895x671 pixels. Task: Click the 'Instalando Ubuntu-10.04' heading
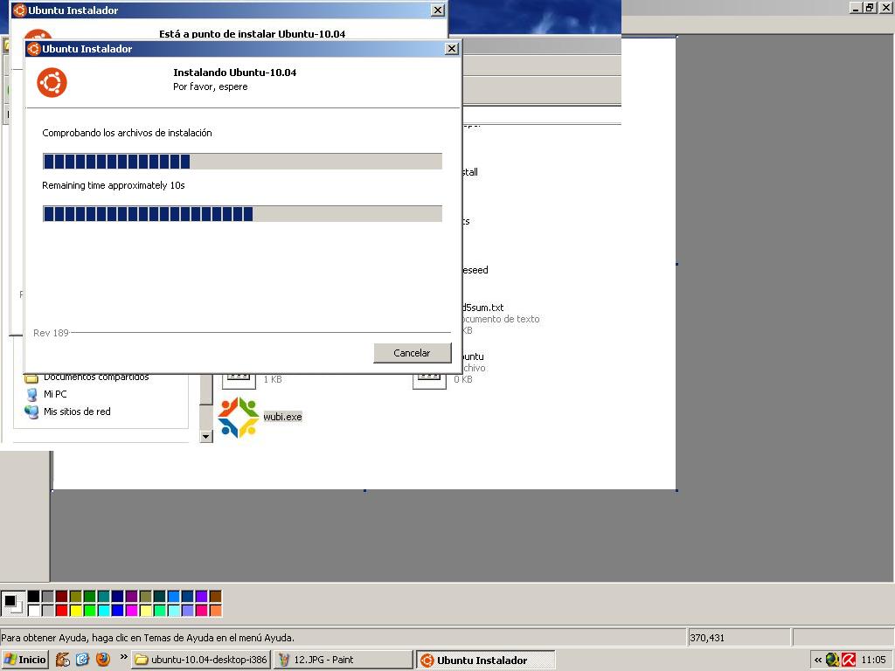coord(234,73)
